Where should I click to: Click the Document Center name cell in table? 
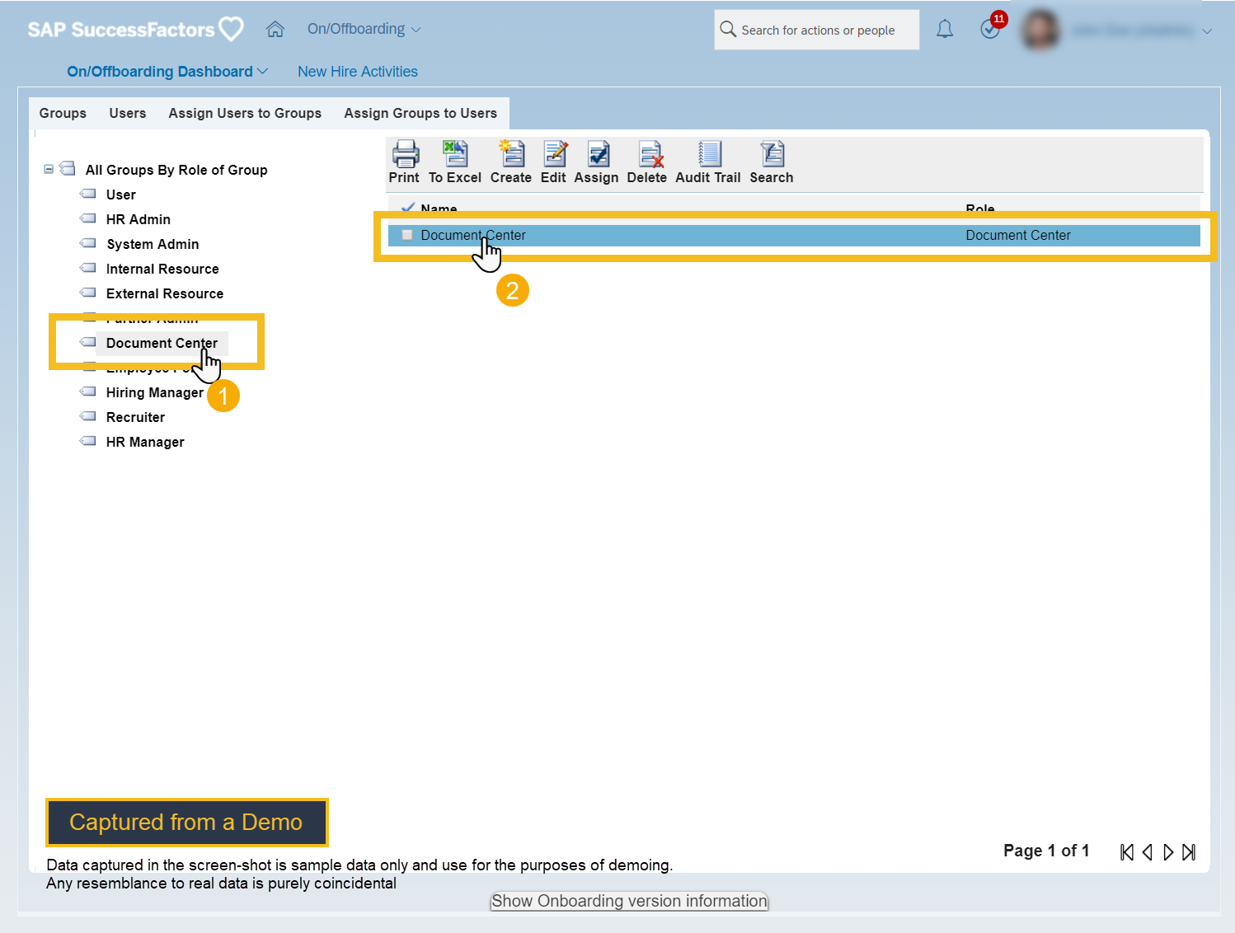tap(473, 235)
